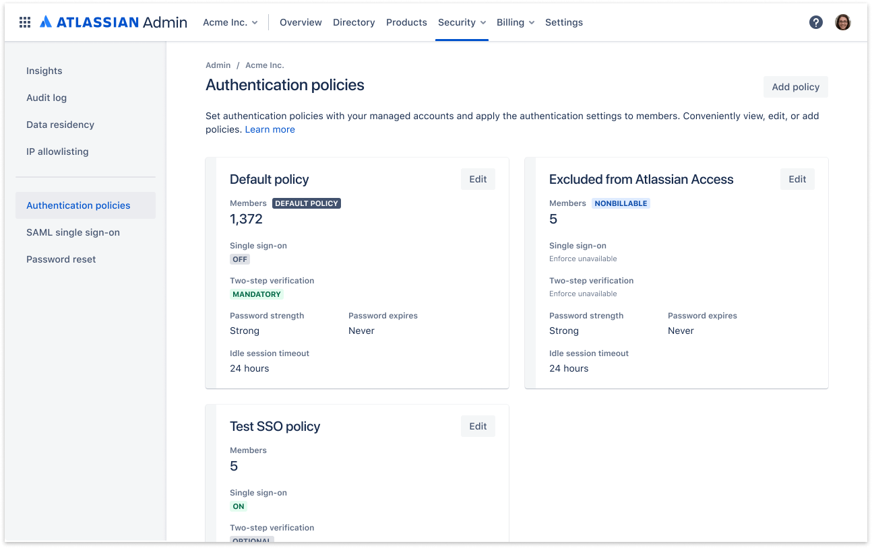Image resolution: width=872 pixels, height=548 pixels.
Task: Expand the Security dropdown menu
Action: pos(462,22)
